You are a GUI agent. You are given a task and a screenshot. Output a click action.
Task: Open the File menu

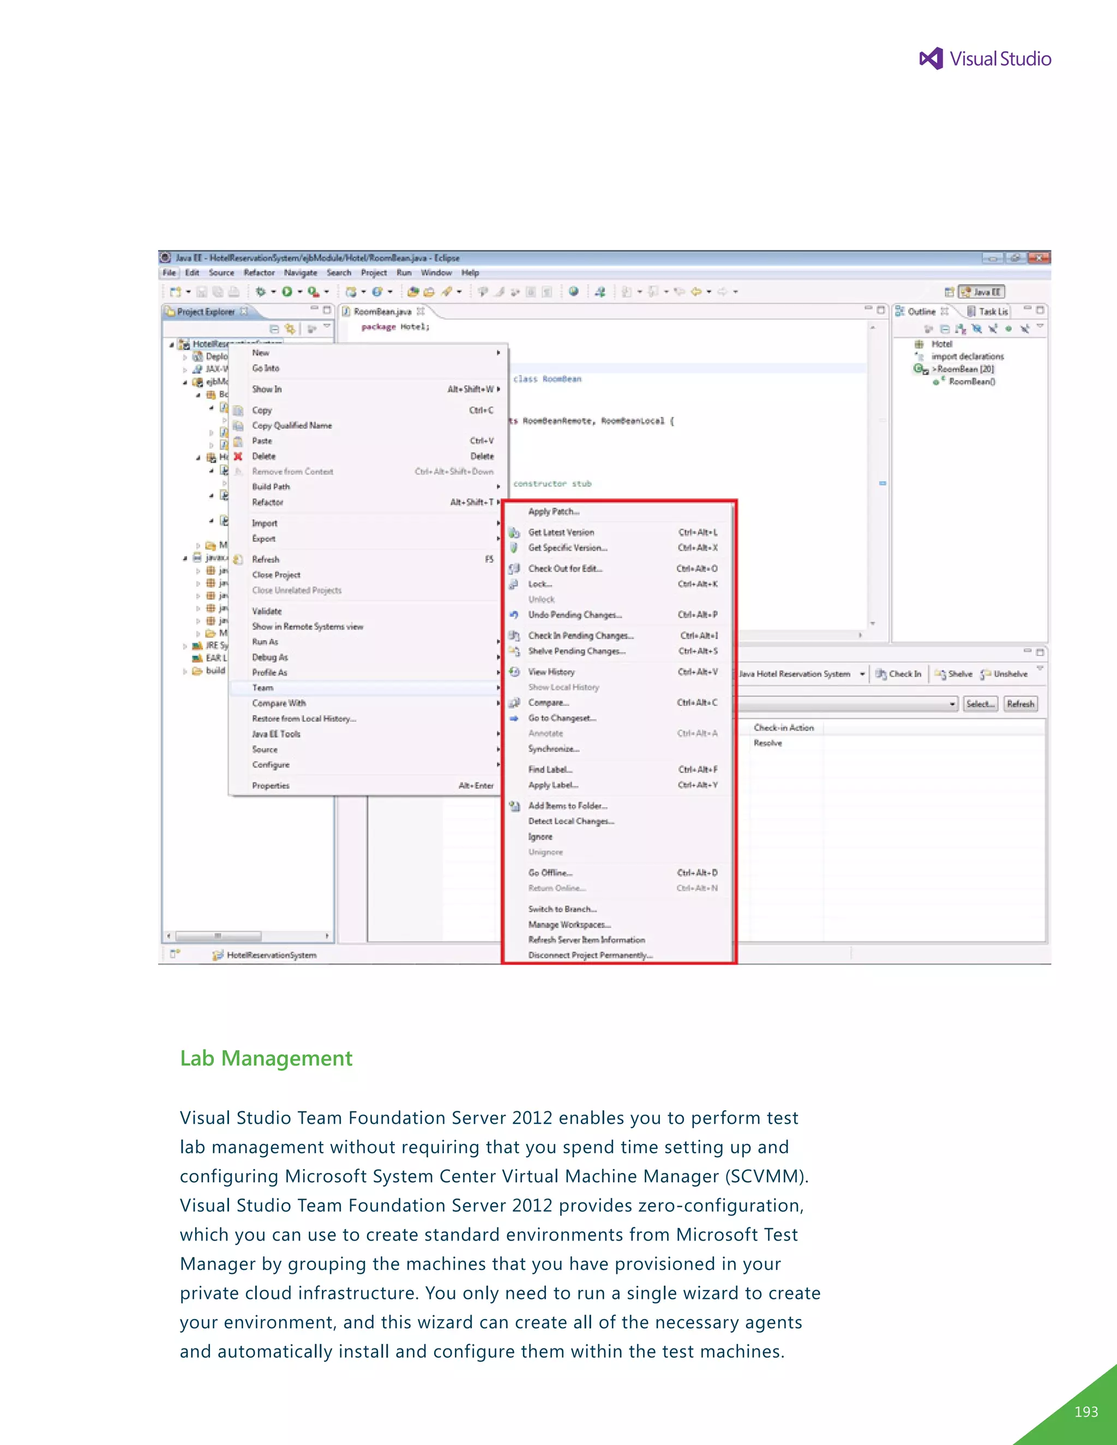(170, 273)
